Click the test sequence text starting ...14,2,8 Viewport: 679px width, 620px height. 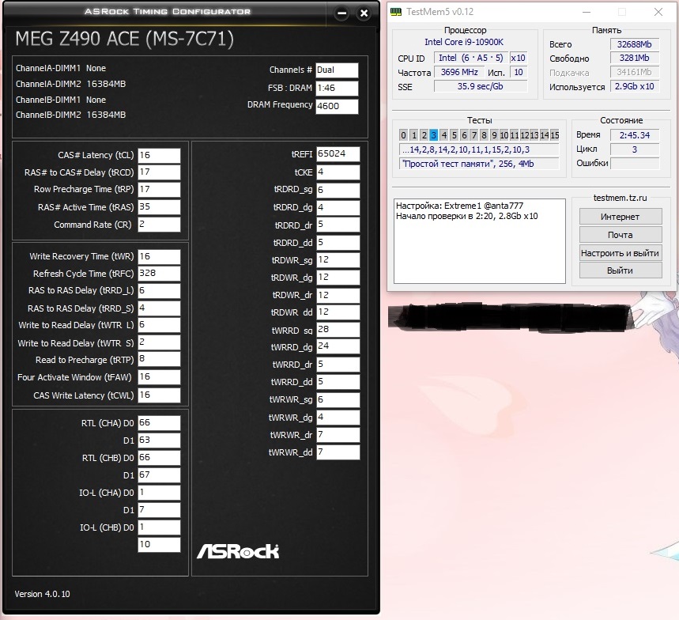tap(479, 150)
